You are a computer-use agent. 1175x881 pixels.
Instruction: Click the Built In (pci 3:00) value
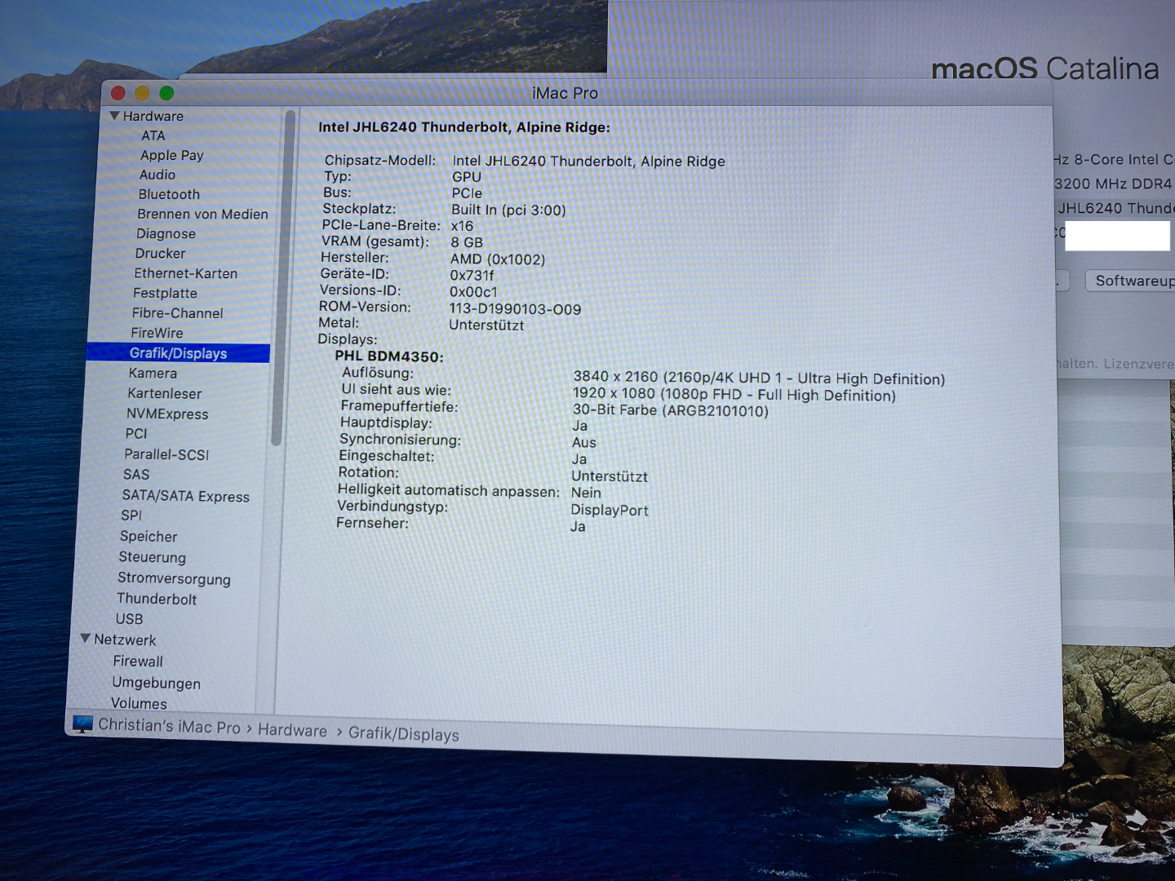point(508,210)
